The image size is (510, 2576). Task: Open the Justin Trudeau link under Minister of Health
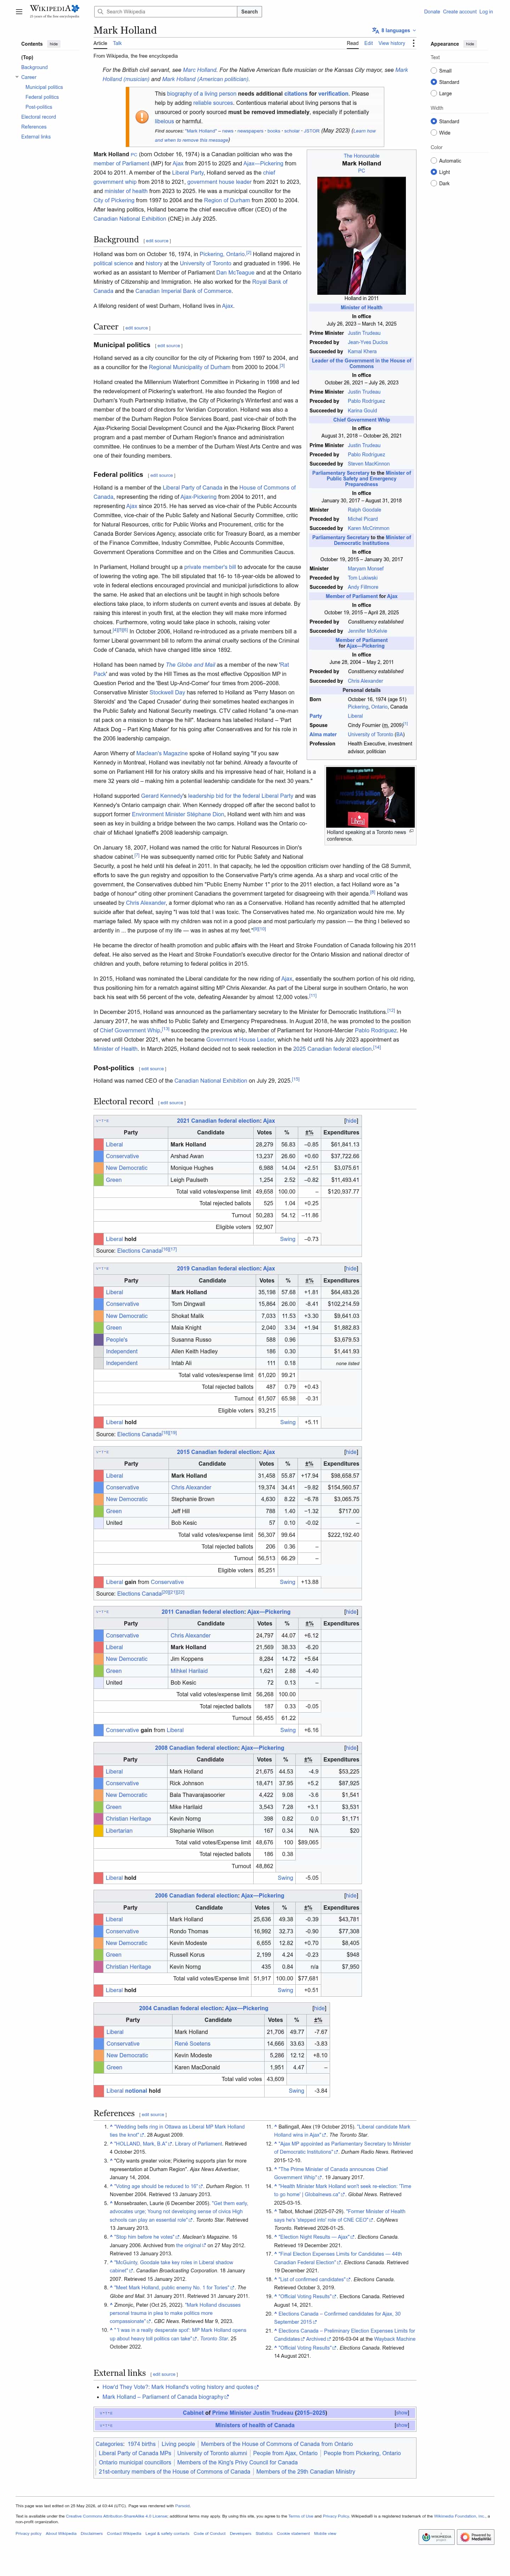(364, 333)
